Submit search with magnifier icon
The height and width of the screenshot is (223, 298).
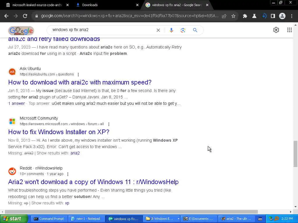(195, 30)
